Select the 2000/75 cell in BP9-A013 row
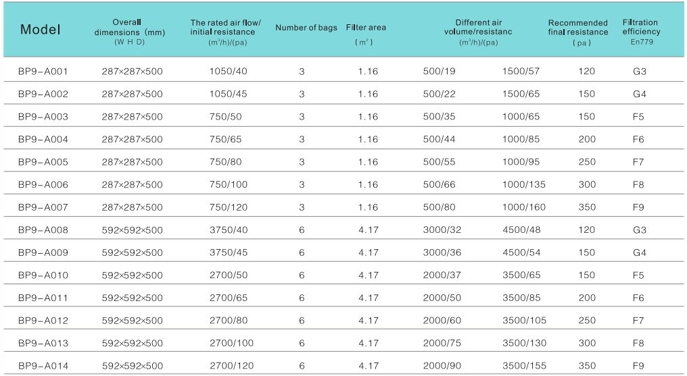 click(442, 343)
